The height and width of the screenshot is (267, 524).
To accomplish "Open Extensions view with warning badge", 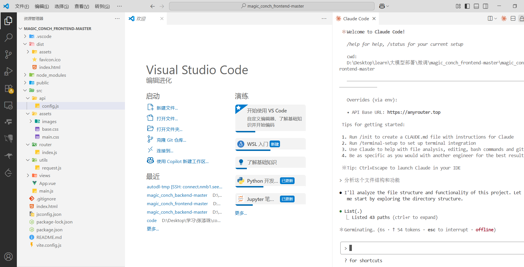I will (8, 89).
